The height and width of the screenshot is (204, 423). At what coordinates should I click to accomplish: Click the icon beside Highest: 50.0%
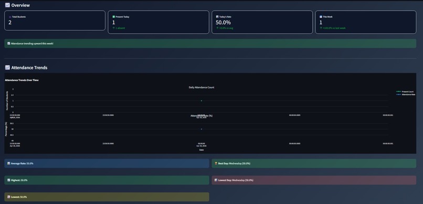(x=9, y=180)
